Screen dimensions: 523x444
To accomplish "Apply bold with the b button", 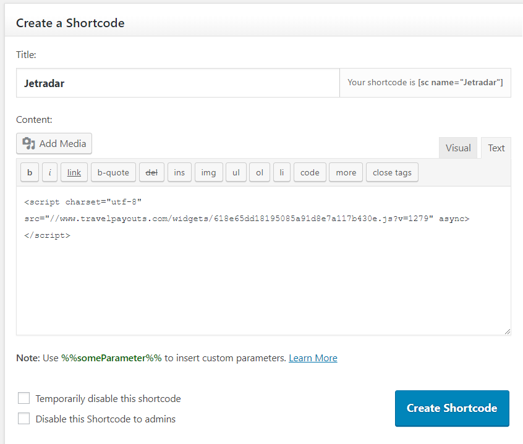I will 30,172.
